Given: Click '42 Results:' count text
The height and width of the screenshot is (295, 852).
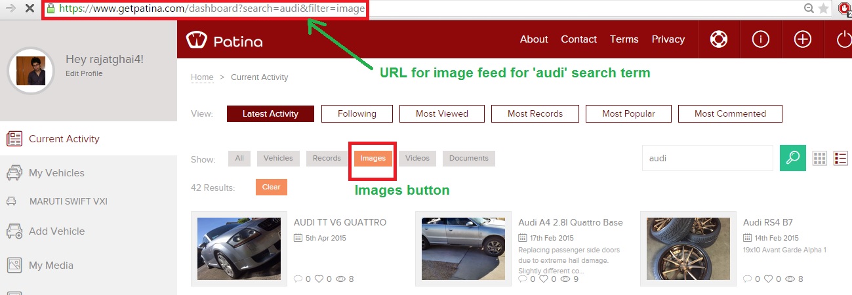Looking at the screenshot, I should 213,187.
